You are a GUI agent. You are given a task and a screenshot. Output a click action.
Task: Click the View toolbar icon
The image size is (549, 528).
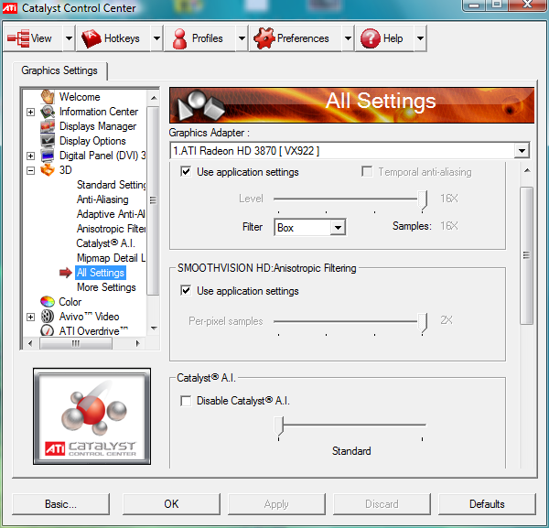(18, 38)
